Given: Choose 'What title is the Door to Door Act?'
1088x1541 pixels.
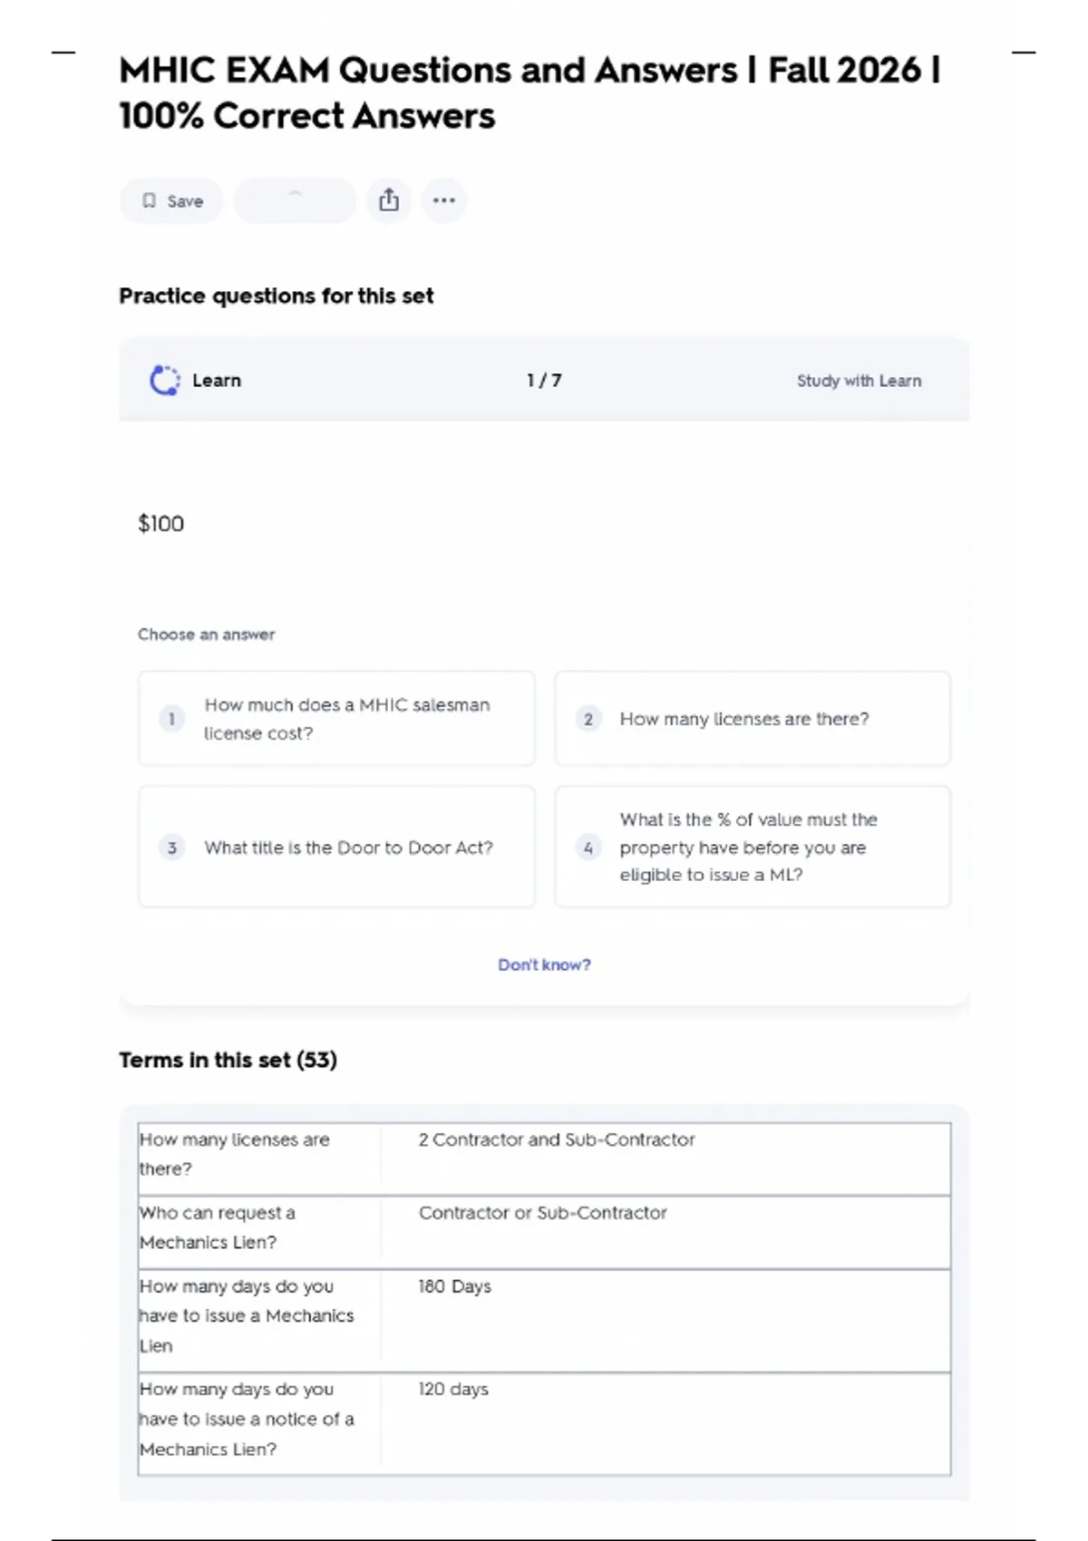Looking at the screenshot, I should pyautogui.click(x=336, y=847).
